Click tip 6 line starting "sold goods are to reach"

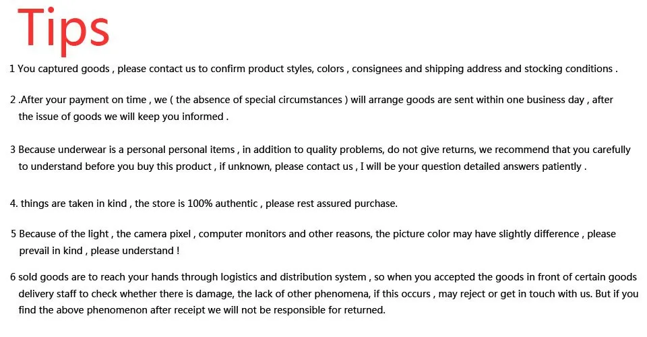323,277
